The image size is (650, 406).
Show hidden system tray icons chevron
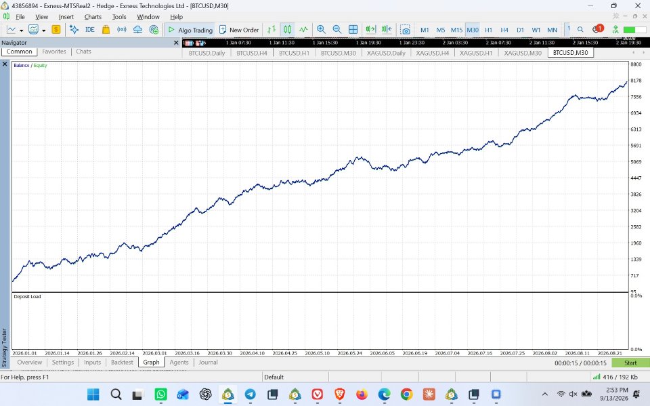[544, 394]
